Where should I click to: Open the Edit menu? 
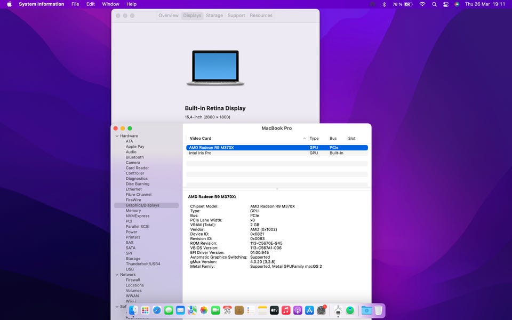coord(91,4)
